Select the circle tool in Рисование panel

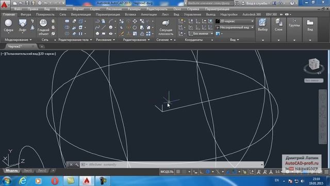point(111,27)
